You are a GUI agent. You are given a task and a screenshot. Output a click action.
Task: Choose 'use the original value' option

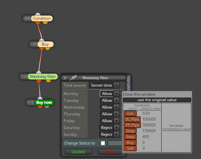point(157,100)
